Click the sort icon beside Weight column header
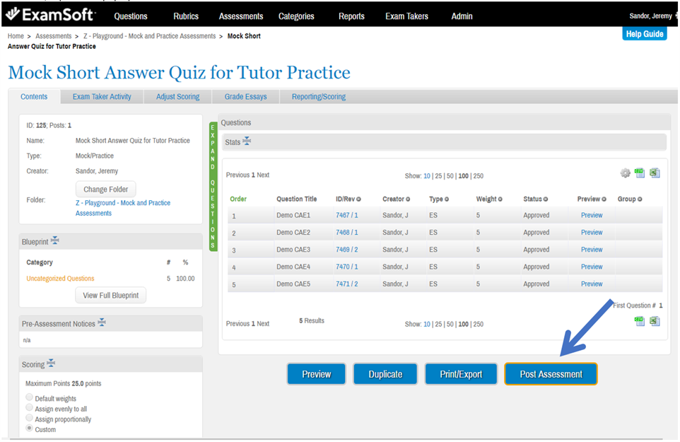 [500, 199]
